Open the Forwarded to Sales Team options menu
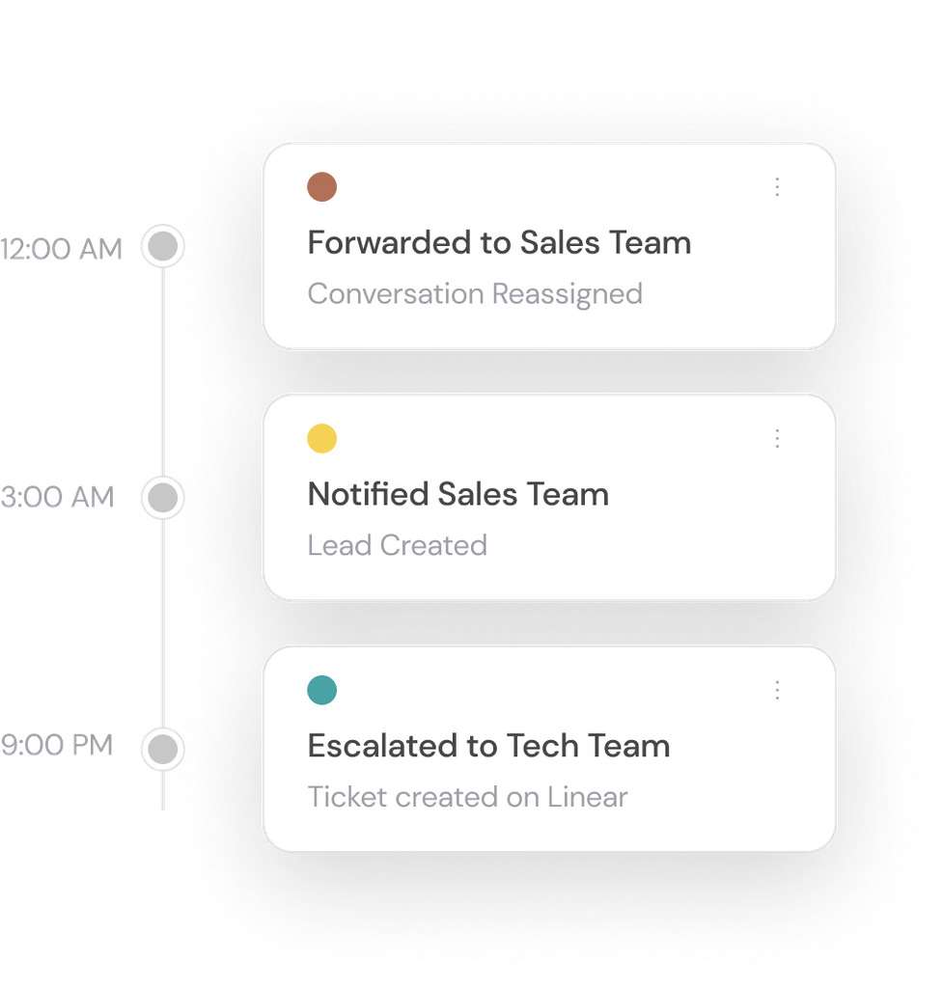 [x=777, y=187]
